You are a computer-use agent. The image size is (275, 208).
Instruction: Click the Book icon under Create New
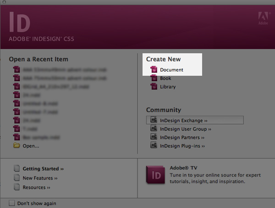[154, 79]
